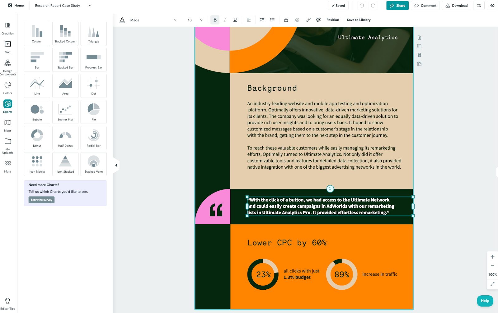
Task: Open the Text sidebar panel
Action: click(x=7, y=47)
